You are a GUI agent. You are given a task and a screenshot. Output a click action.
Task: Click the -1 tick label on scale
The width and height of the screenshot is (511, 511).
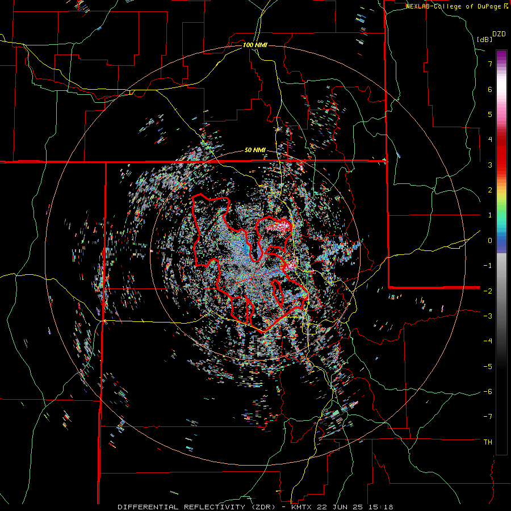point(488,266)
